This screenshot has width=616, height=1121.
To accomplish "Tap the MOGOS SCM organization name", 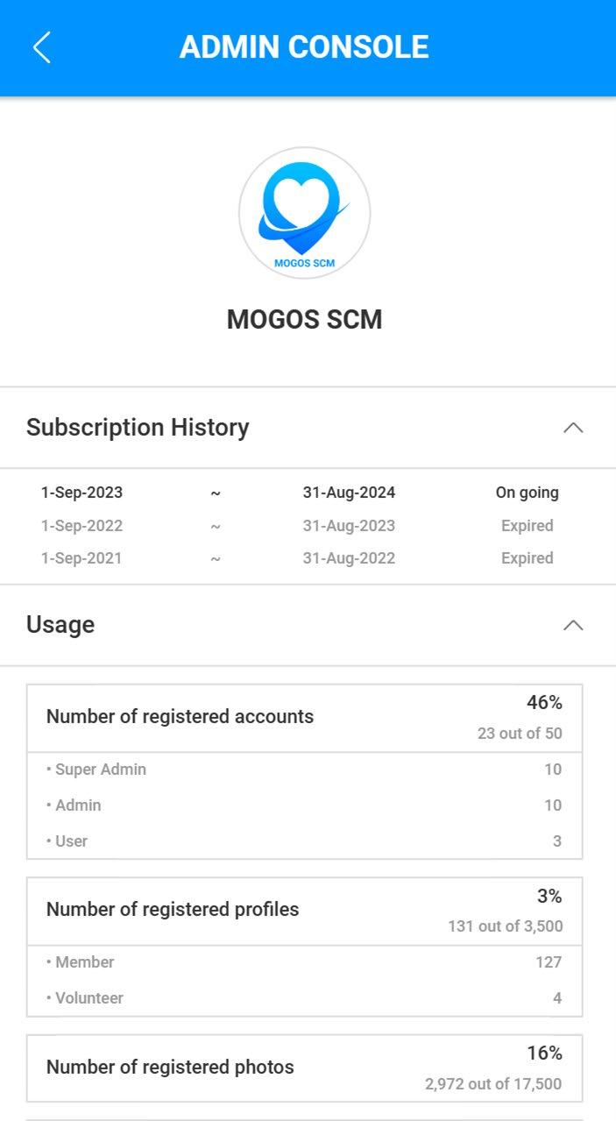I will [305, 320].
